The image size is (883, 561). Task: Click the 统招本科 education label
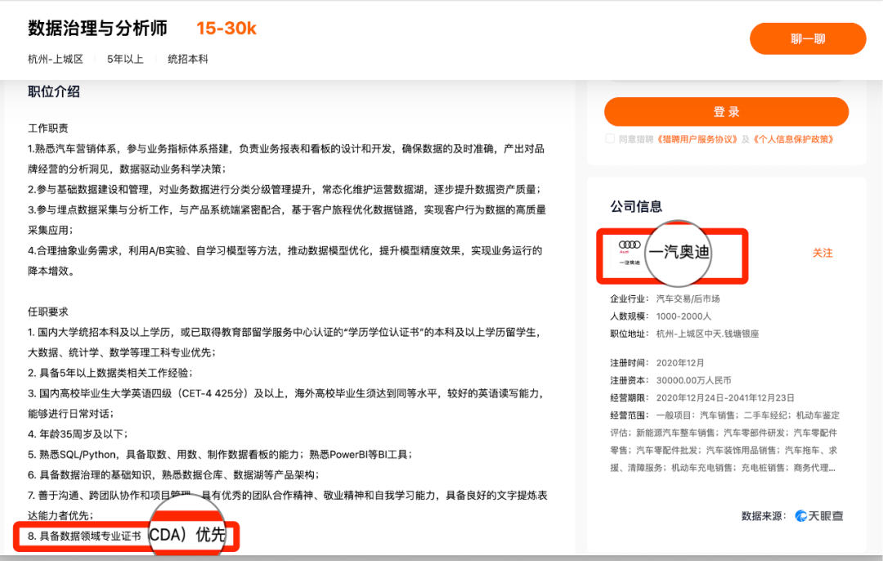tap(188, 59)
